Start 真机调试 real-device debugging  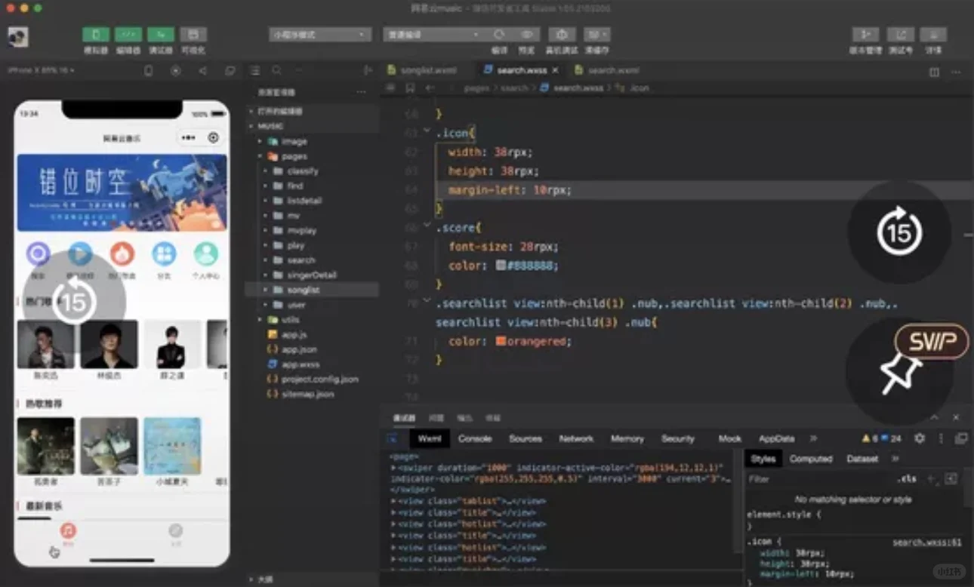click(x=562, y=35)
